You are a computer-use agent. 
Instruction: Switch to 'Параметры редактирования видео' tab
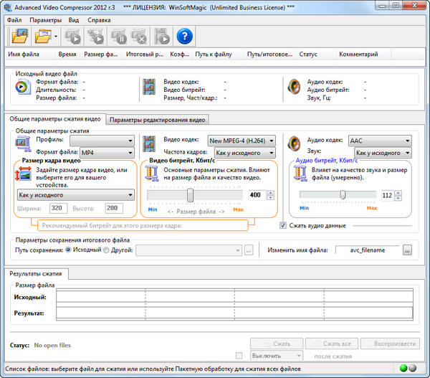(x=158, y=120)
